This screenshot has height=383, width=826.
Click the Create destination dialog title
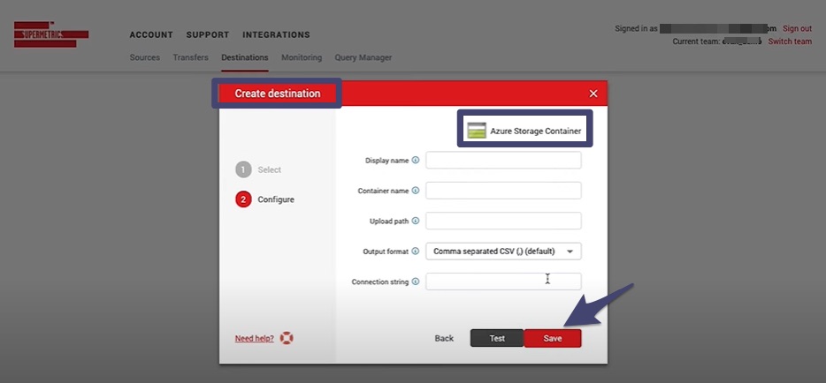click(278, 94)
